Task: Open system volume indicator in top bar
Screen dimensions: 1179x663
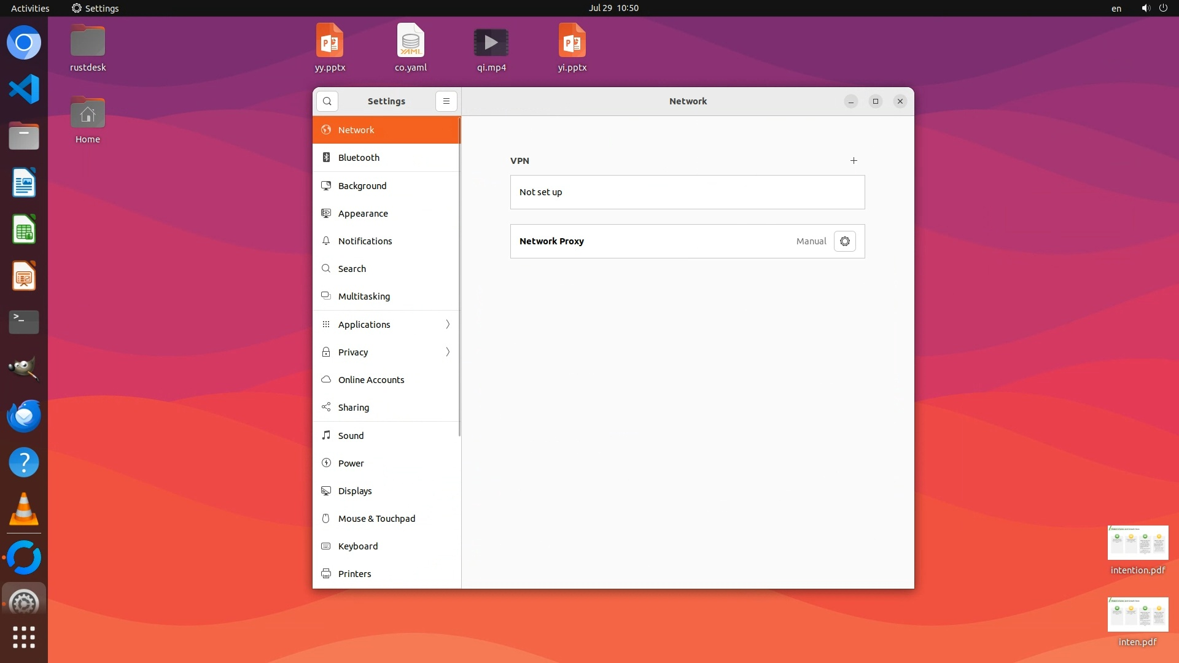Action: (x=1145, y=8)
